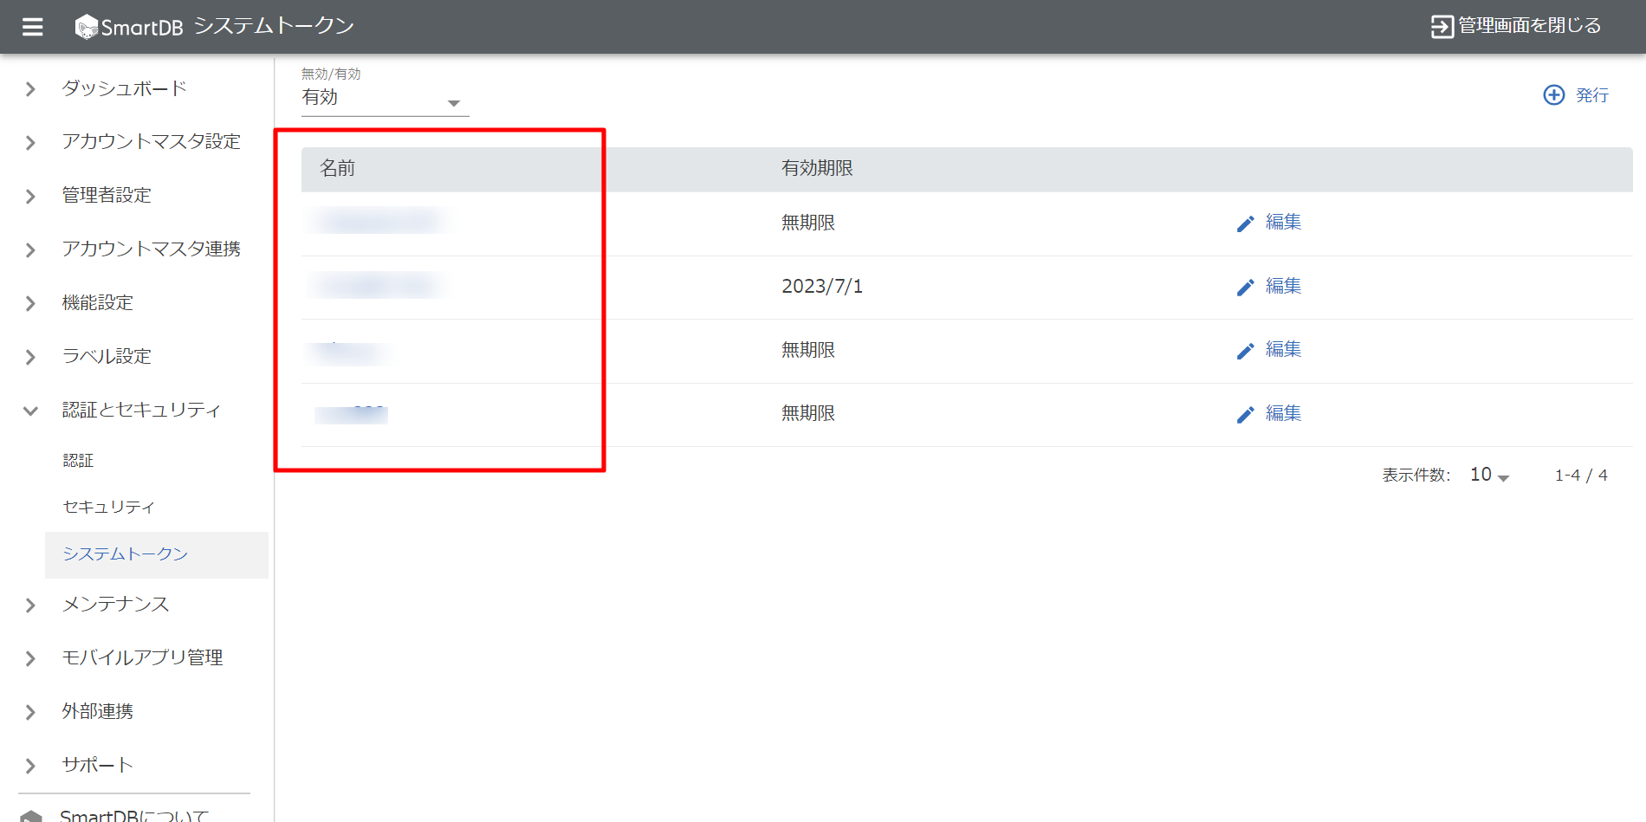Expand the モバイルアプリ管理 chevron
1646x822 pixels.
point(30,658)
